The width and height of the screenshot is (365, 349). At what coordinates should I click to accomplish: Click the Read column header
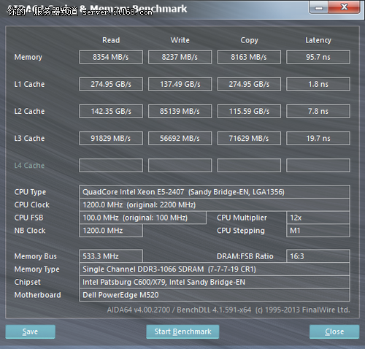click(111, 40)
